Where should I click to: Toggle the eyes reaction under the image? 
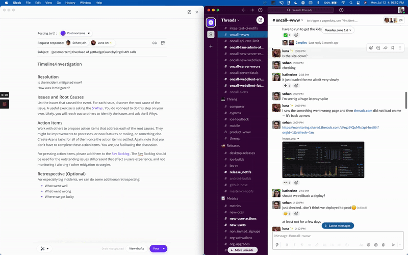click(287, 183)
